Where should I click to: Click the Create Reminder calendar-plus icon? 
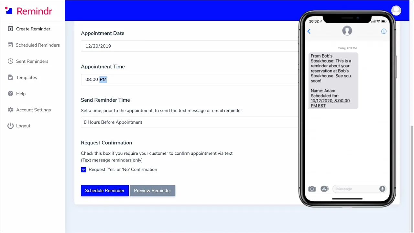point(10,29)
